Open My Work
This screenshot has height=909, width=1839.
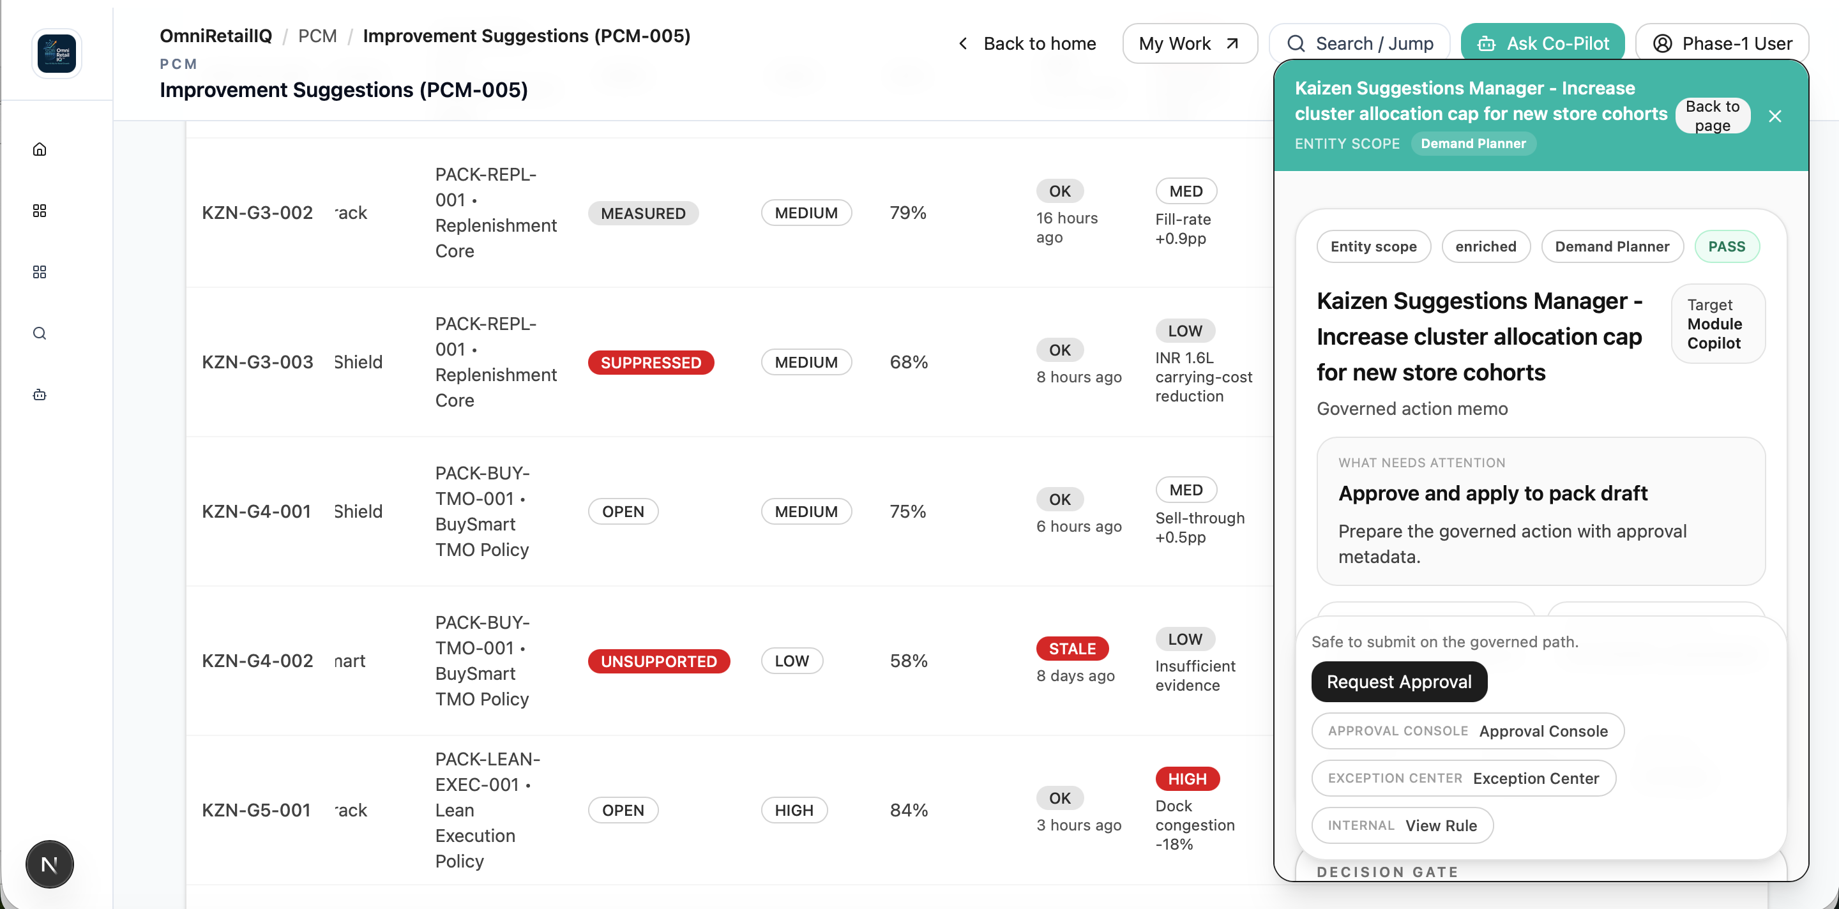click(x=1190, y=43)
